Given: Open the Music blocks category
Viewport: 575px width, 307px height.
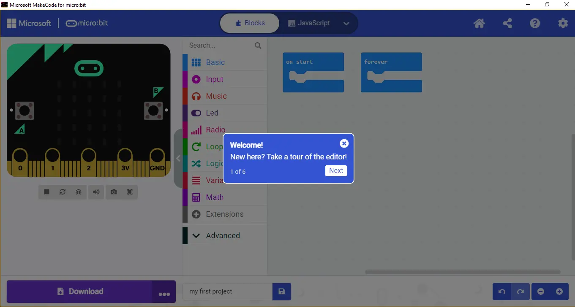Looking at the screenshot, I should tap(225, 96).
